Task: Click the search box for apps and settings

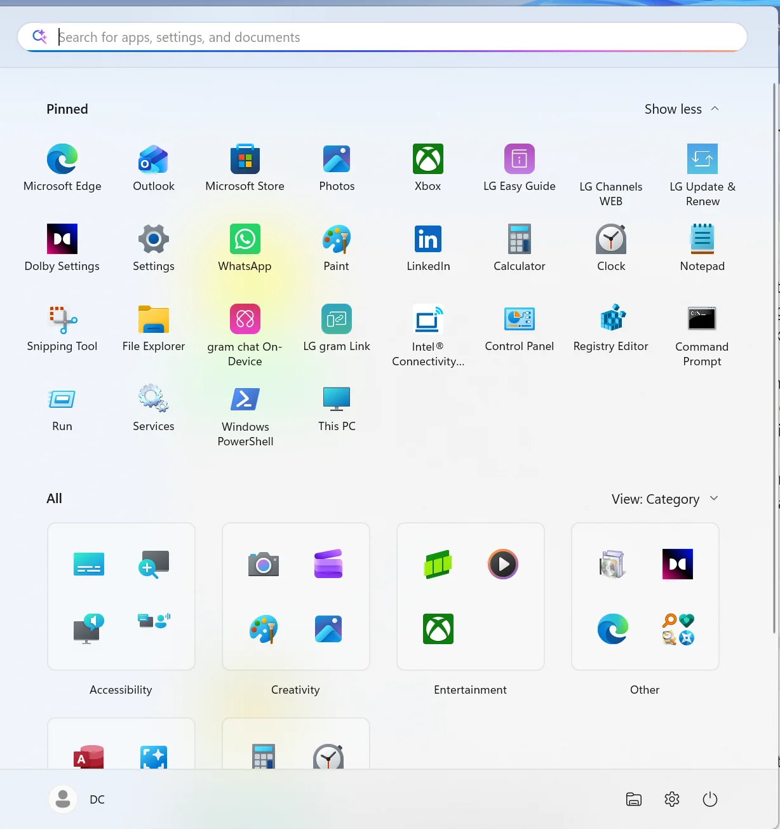Action: coord(382,37)
